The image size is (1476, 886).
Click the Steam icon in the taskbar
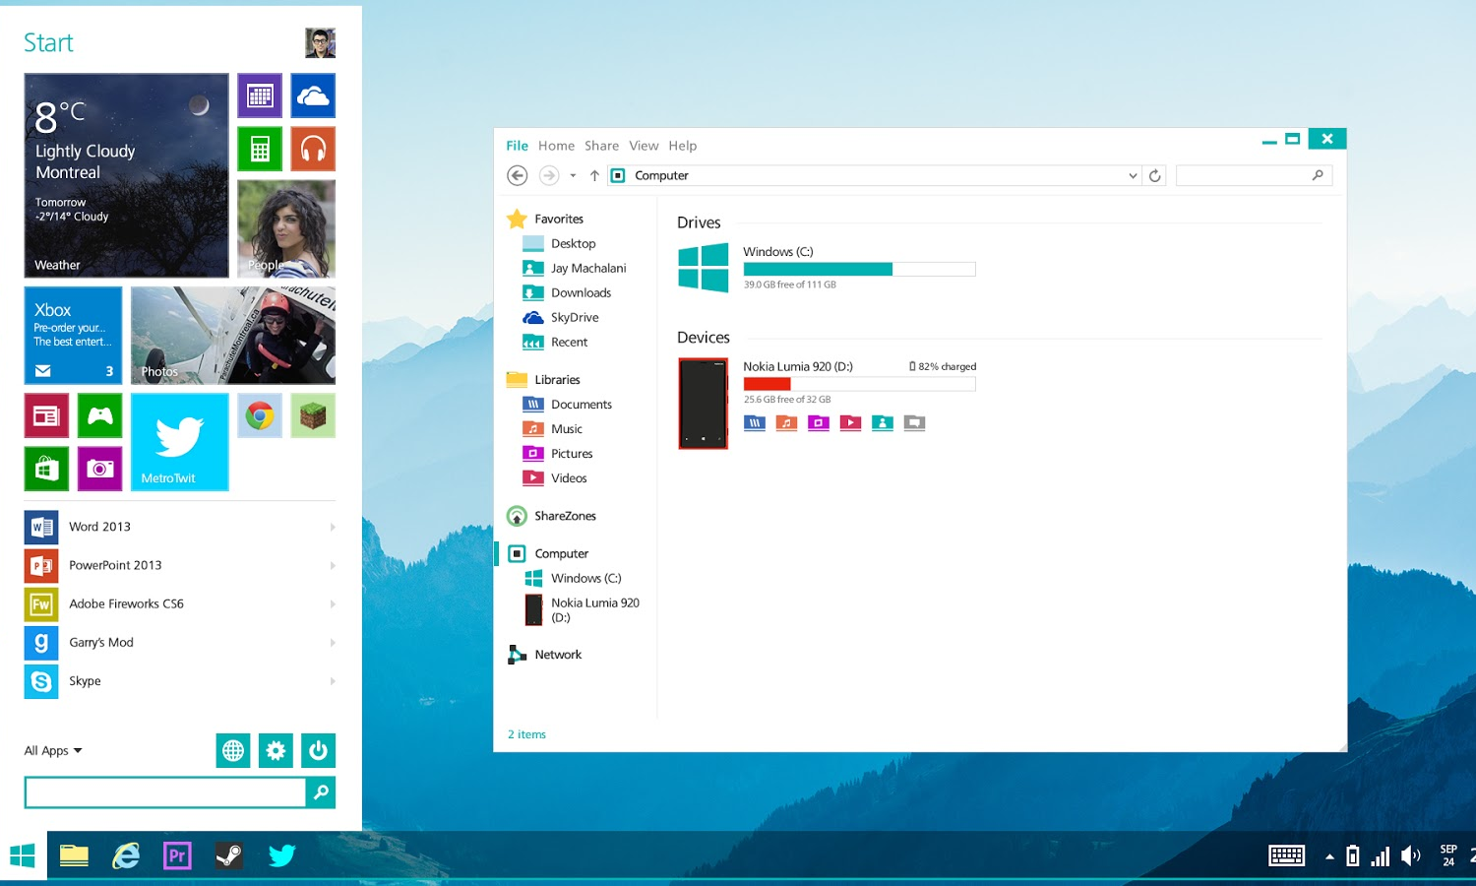click(229, 855)
